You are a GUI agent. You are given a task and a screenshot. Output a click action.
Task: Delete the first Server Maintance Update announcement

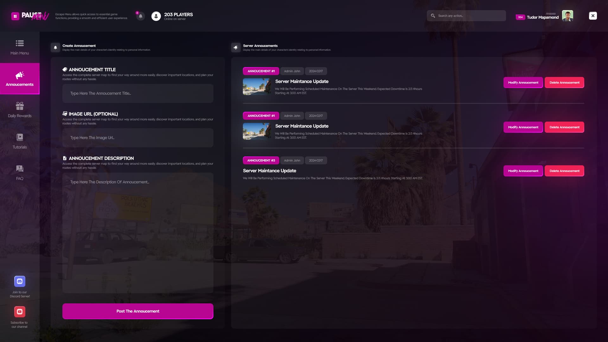(564, 82)
